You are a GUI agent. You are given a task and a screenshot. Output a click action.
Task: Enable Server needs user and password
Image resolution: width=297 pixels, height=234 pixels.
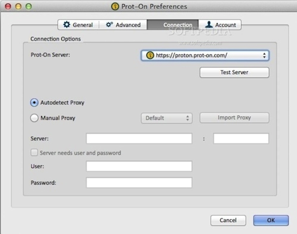pyautogui.click(x=34, y=153)
